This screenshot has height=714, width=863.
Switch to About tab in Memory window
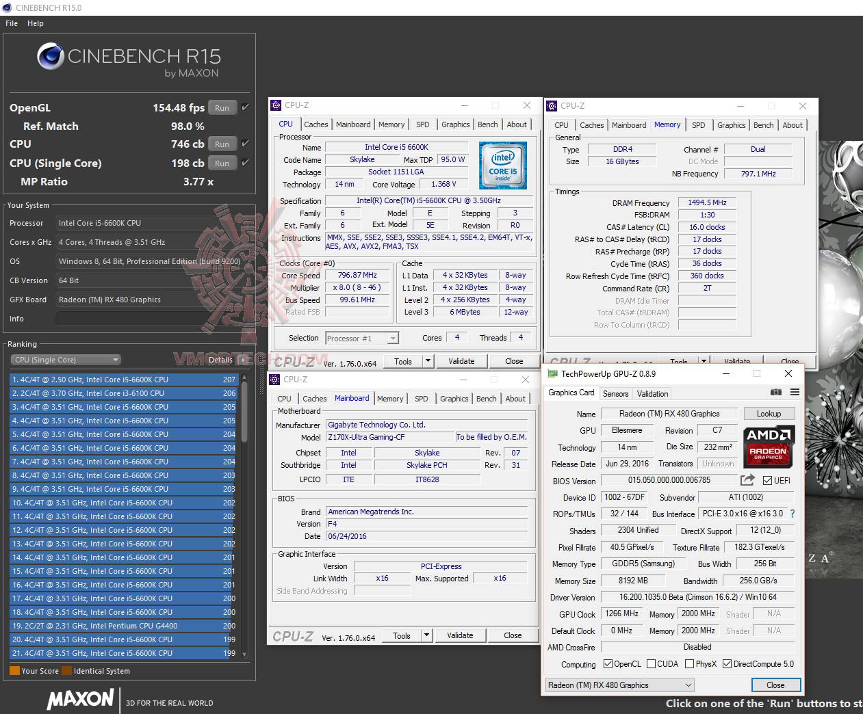[x=793, y=125]
